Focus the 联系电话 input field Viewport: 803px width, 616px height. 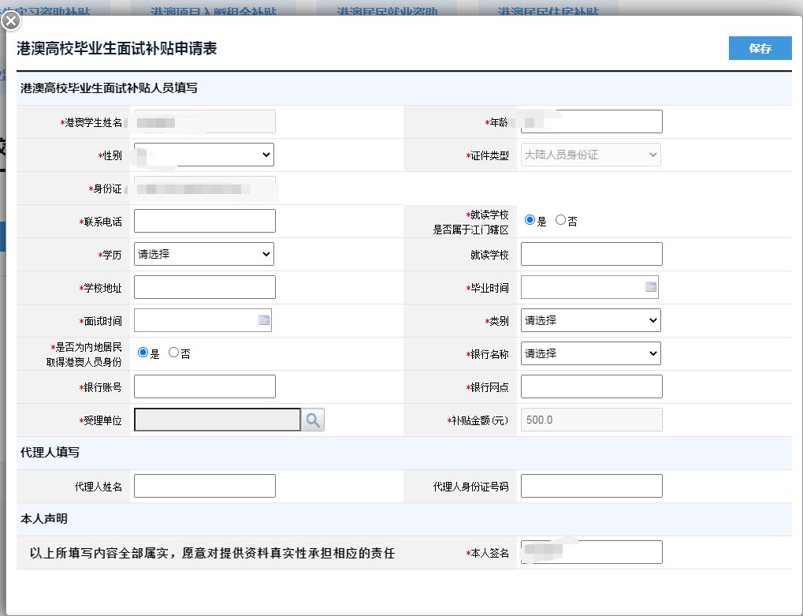[x=205, y=221]
